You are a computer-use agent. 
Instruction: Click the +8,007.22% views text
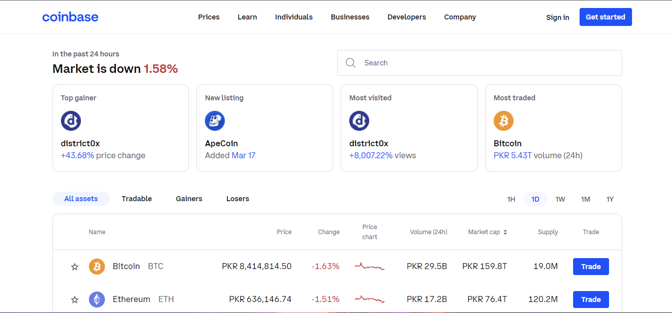point(383,156)
